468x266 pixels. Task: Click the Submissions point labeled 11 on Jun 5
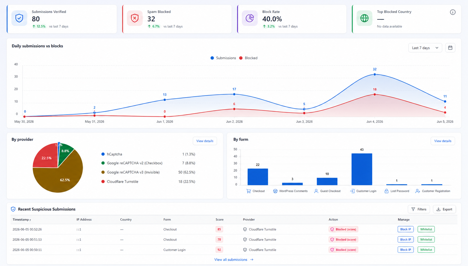445,102
